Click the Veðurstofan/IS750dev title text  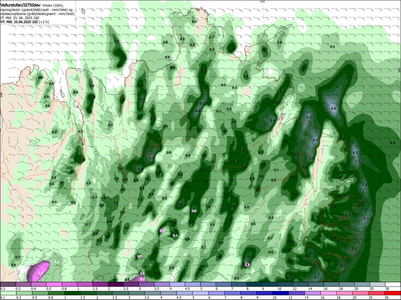20,5
